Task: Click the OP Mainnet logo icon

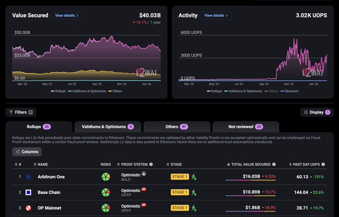Action: [29, 207]
